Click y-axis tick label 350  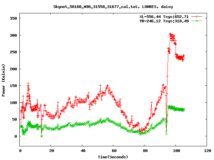13,18
